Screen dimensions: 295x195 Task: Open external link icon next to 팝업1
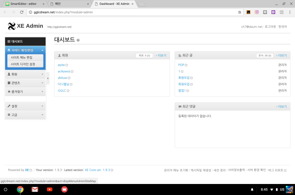coord(188,91)
